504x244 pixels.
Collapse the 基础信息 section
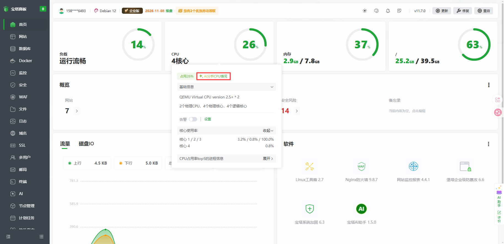[272, 87]
